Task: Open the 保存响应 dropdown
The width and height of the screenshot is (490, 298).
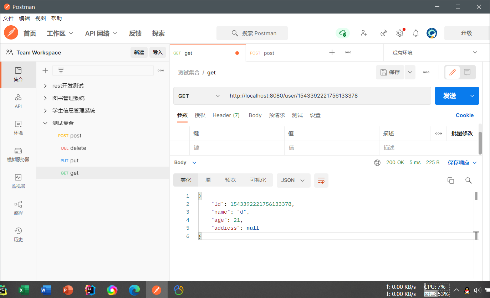Action: point(462,162)
